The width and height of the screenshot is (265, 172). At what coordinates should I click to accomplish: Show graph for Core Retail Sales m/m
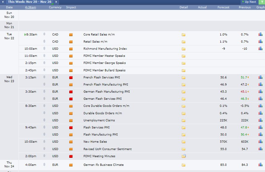[260, 34]
